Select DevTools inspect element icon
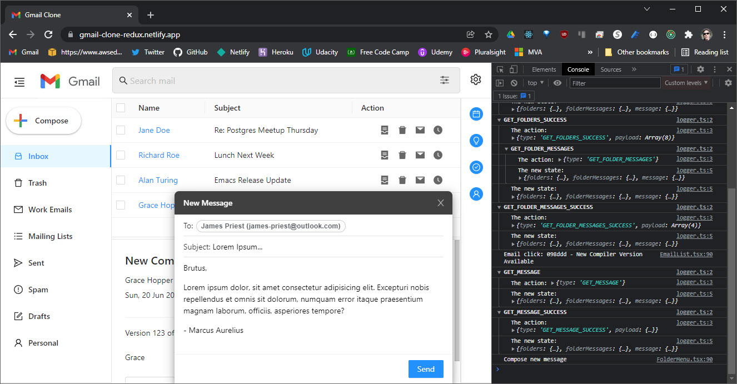The image size is (737, 384). tap(500, 69)
